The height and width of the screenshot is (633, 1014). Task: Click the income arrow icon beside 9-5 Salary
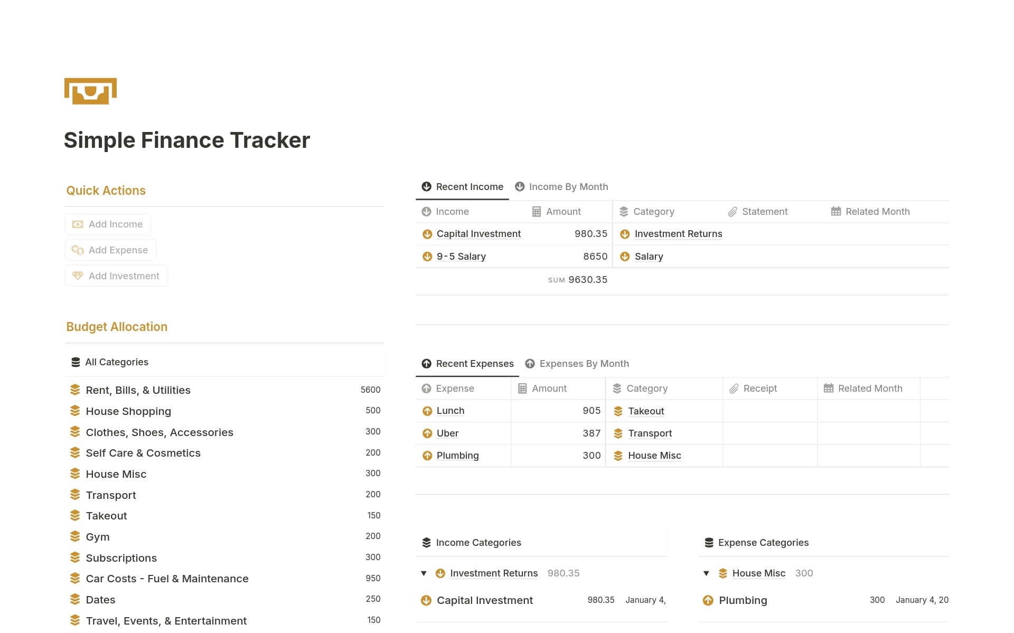tap(426, 257)
